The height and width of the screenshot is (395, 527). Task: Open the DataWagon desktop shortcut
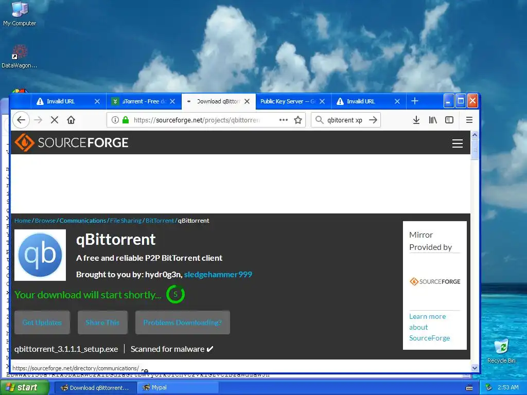tap(20, 57)
